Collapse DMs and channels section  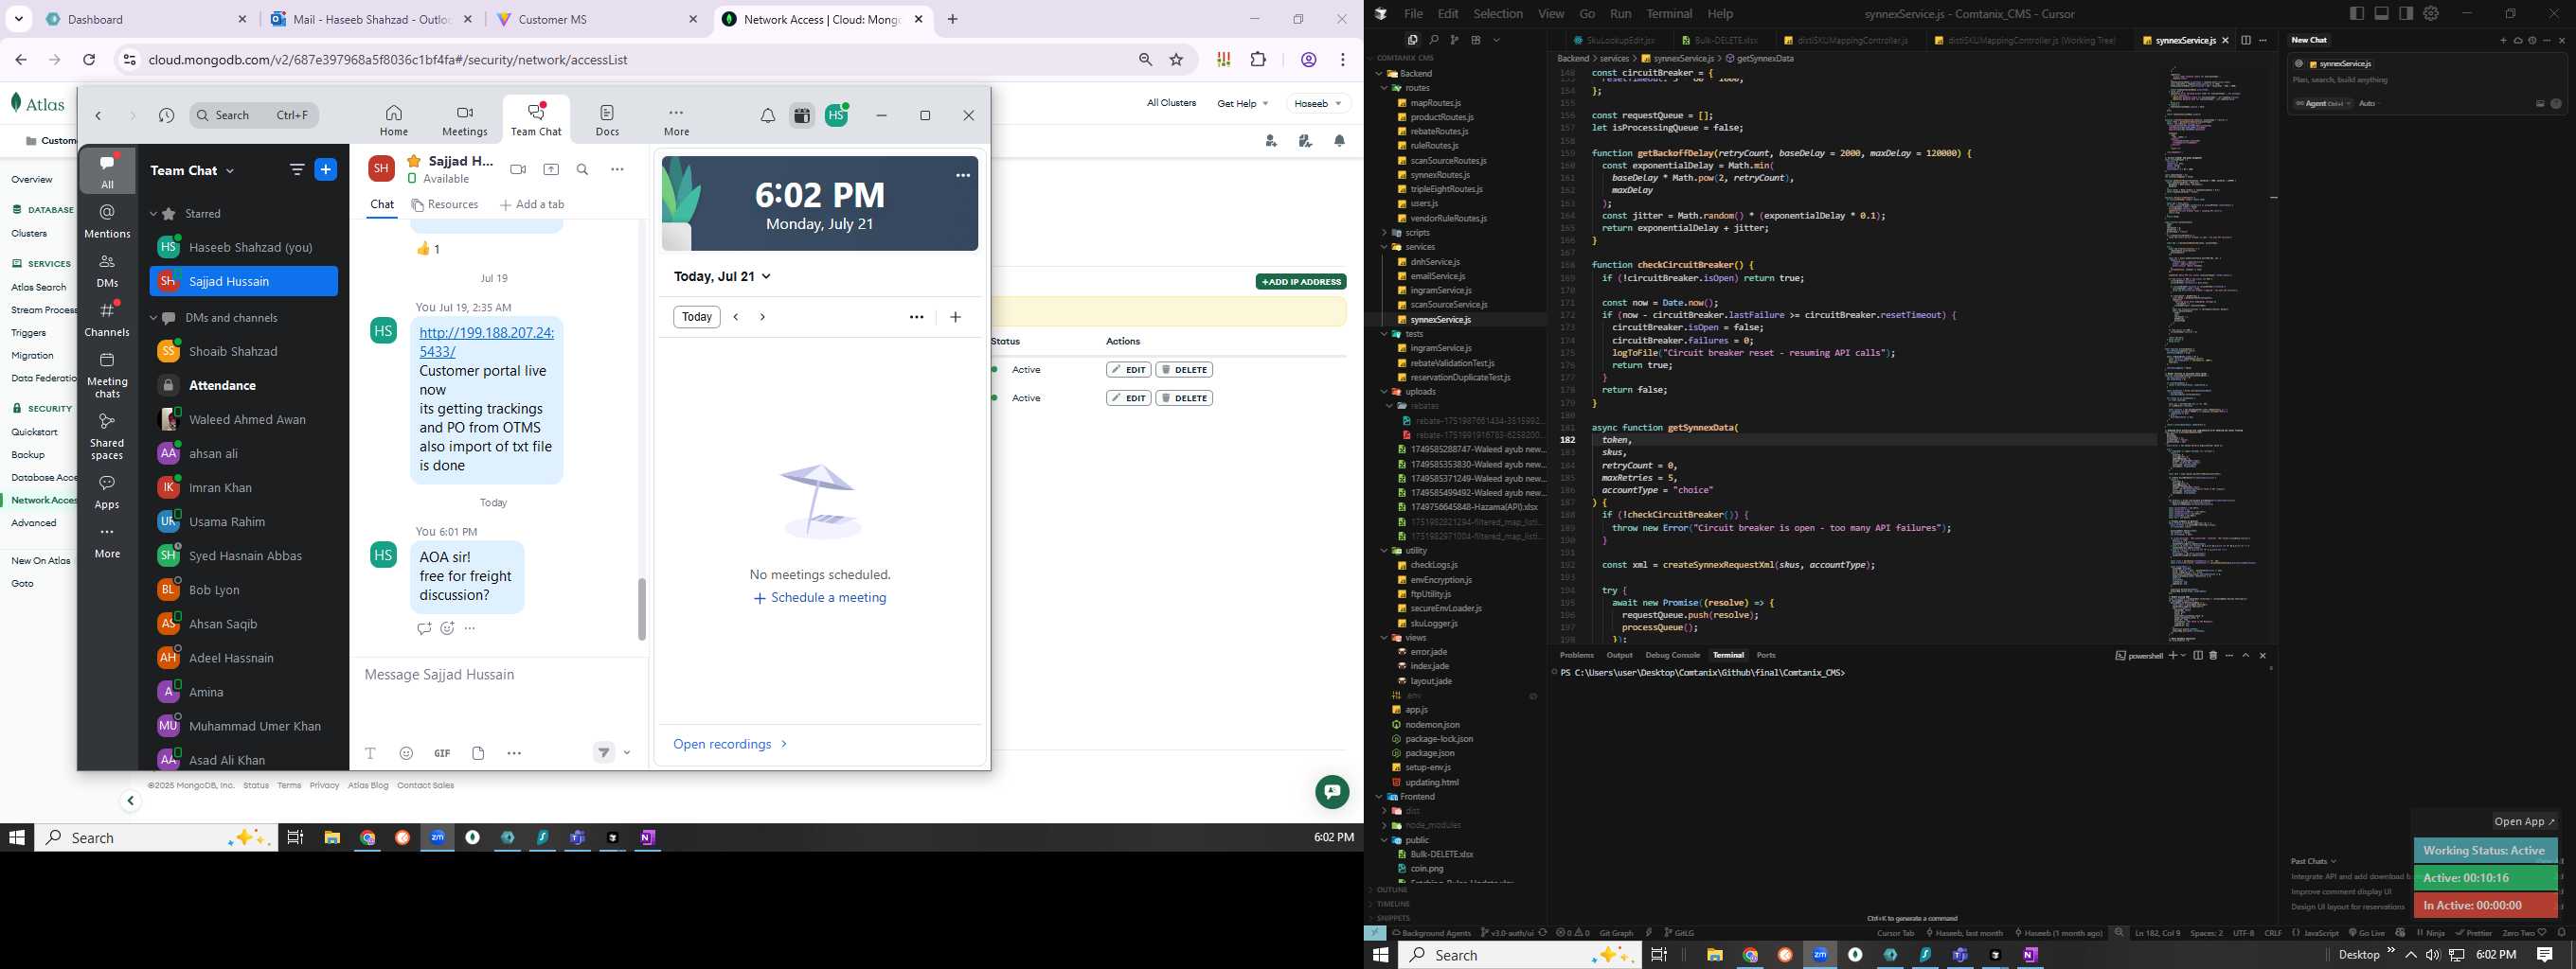click(x=153, y=318)
